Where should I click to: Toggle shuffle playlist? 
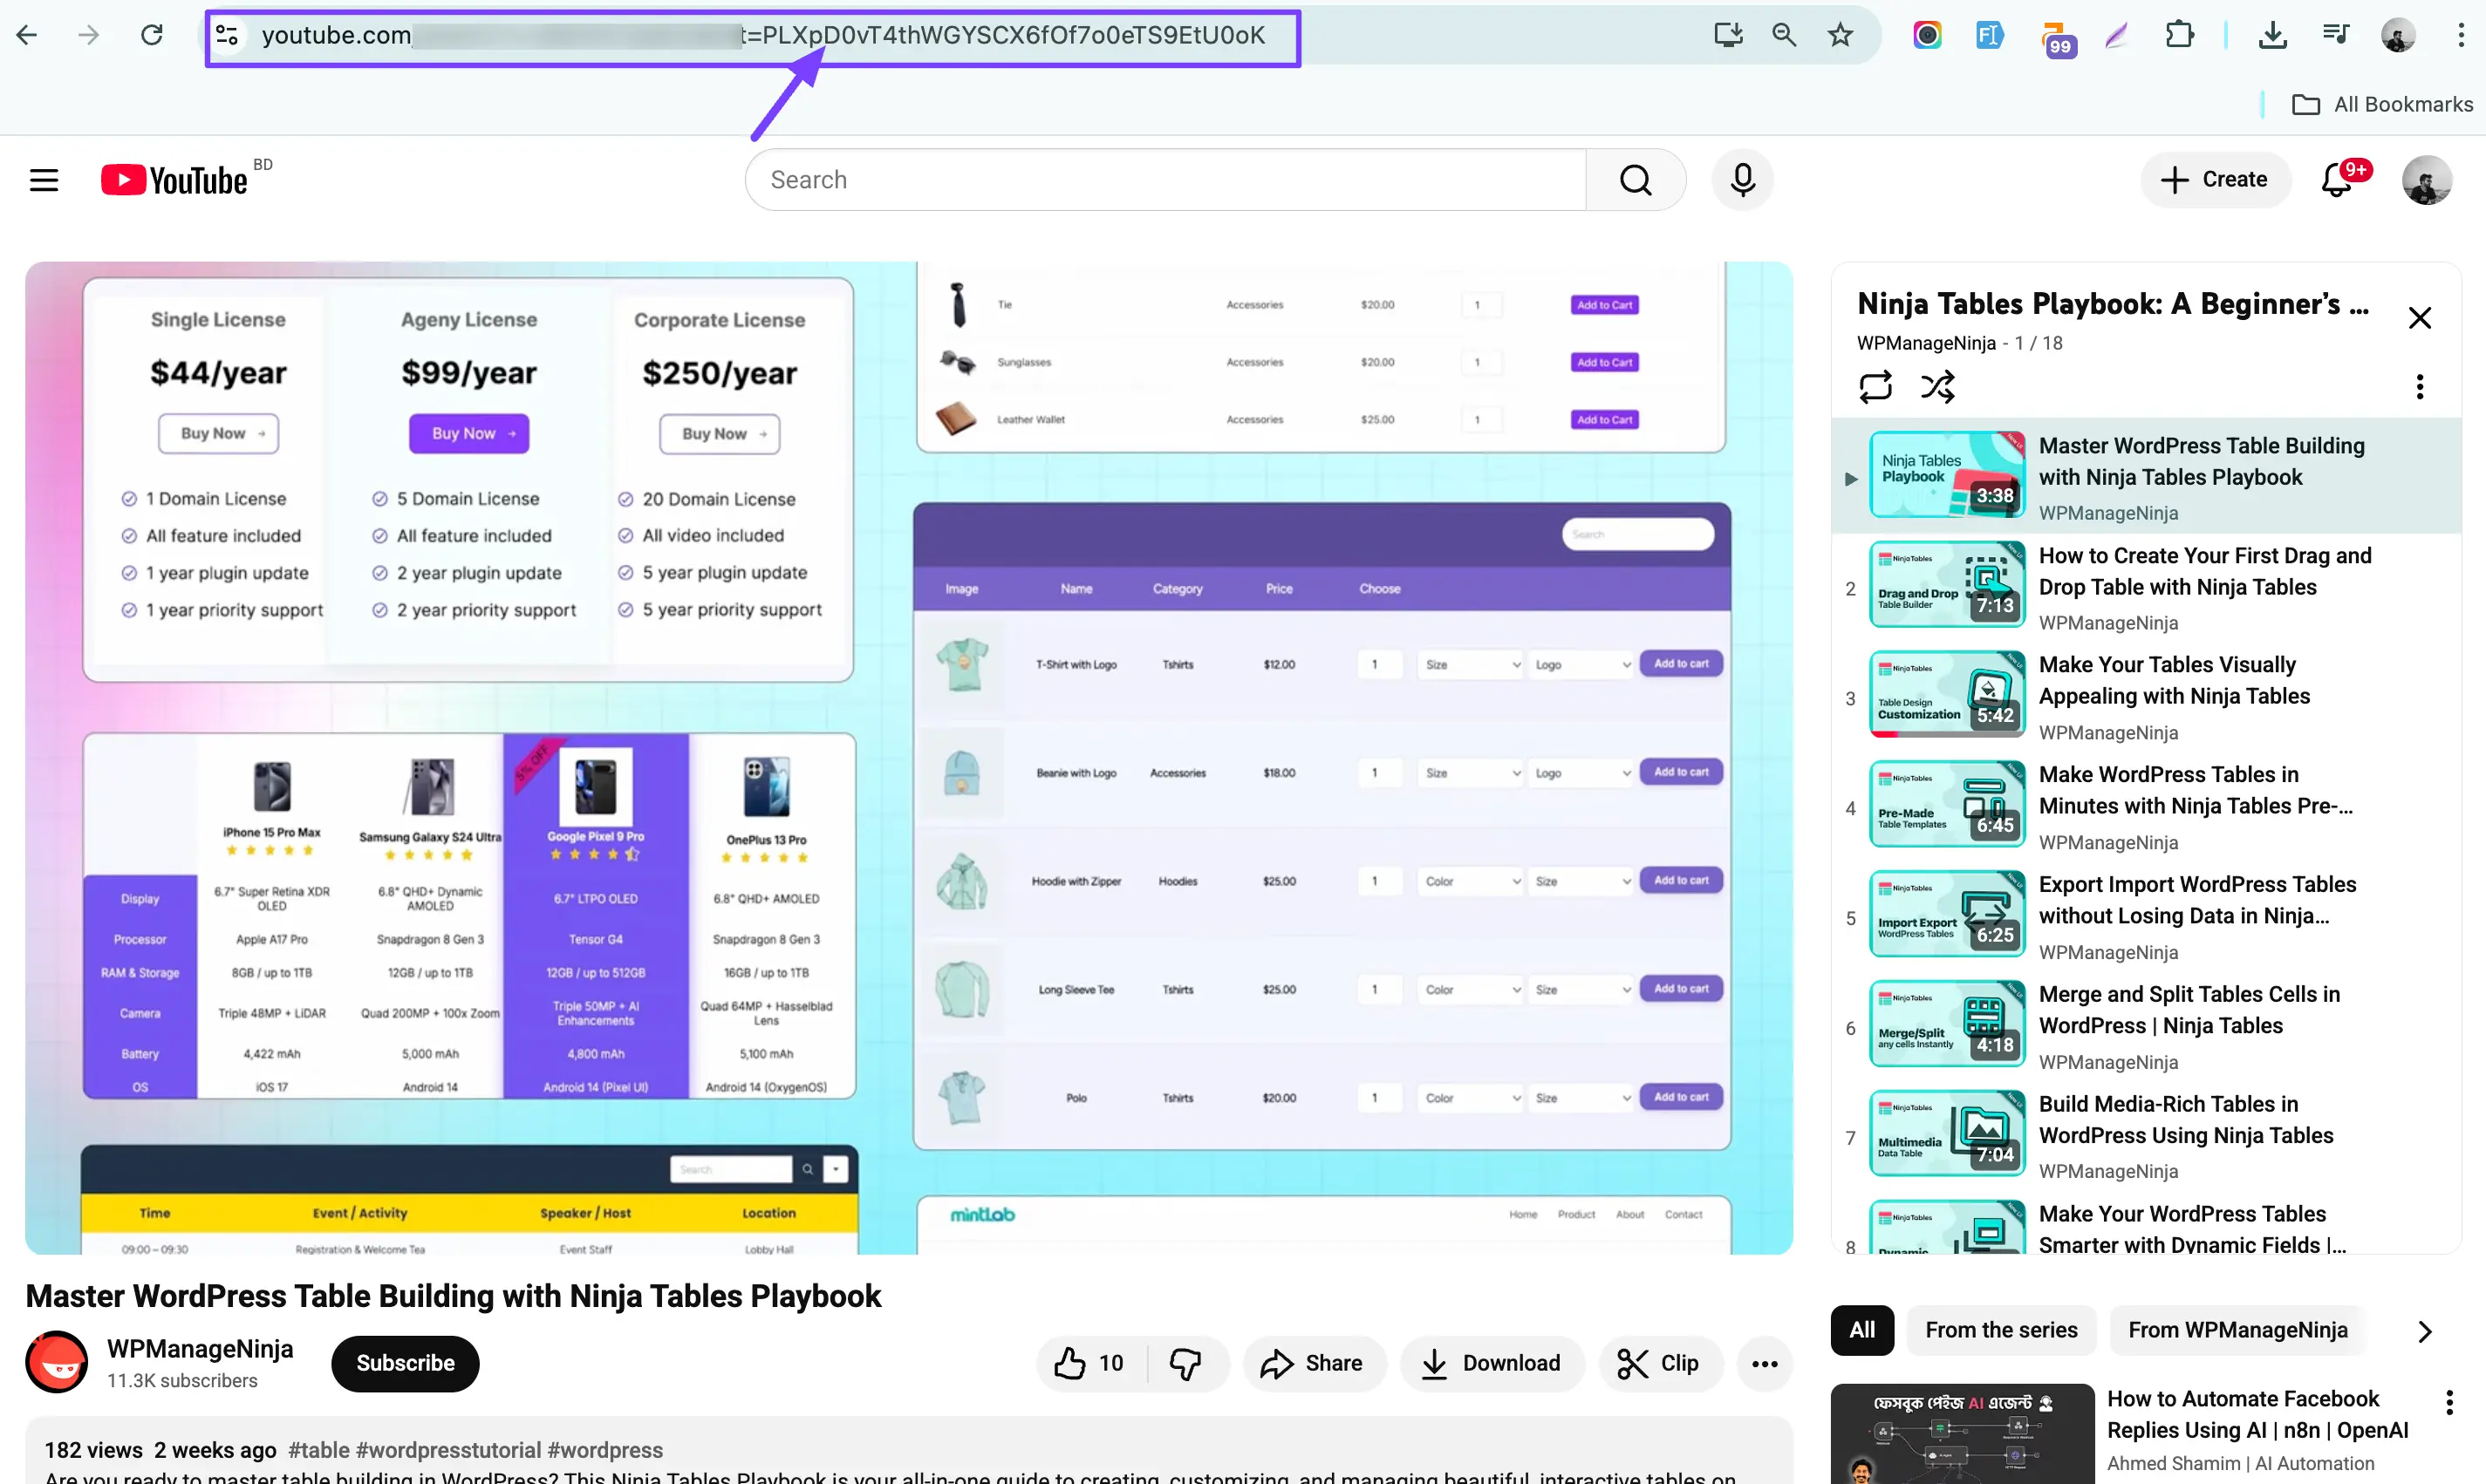(x=1938, y=386)
